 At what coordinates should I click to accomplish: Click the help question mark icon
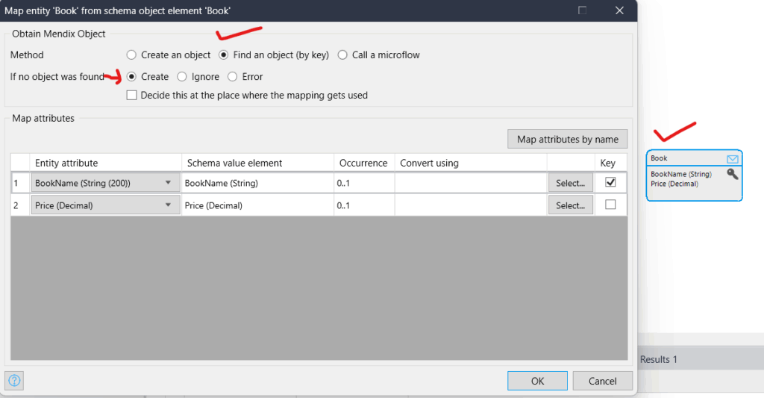[x=14, y=381]
